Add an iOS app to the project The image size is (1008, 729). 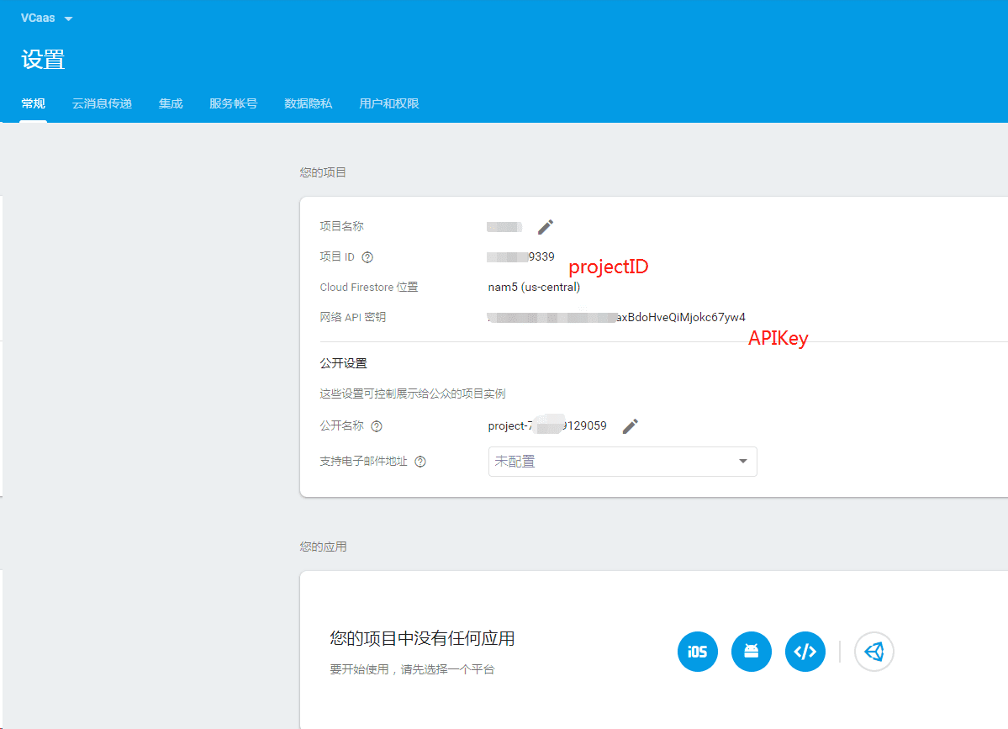coord(697,652)
